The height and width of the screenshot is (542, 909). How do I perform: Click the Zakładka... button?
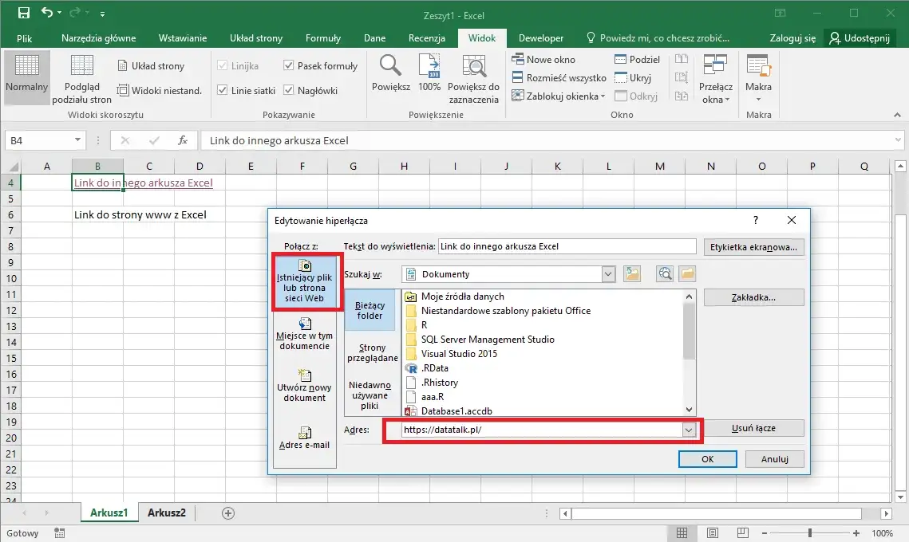(753, 297)
